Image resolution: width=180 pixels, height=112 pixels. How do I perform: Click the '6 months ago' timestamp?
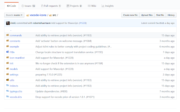(167, 47)
